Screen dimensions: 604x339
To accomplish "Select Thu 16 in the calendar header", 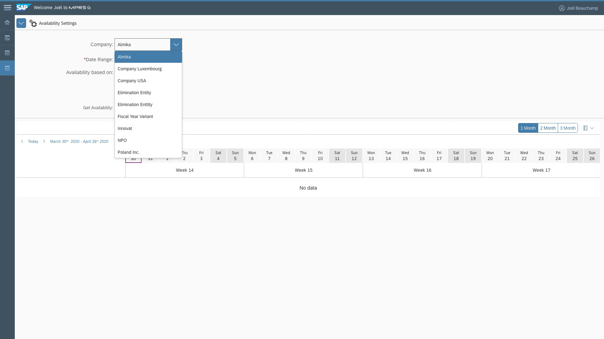I will click(422, 156).
